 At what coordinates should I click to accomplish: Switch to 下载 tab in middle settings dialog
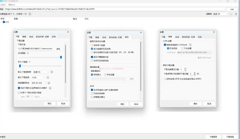pyautogui.click(x=90, y=37)
